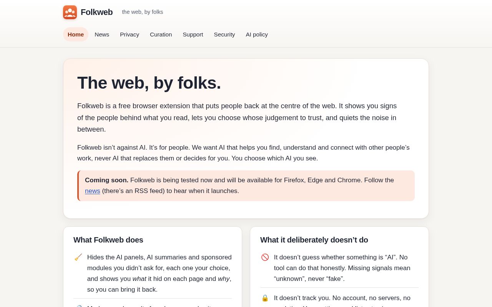This screenshot has height=307, width=492.
Task: Click the Folkweb orange people logo icon
Action: [70, 12]
